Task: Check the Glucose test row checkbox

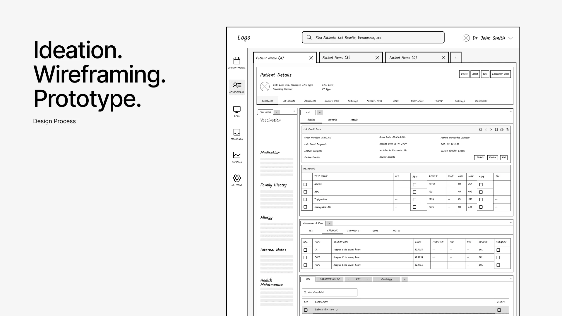Action: tap(305, 184)
